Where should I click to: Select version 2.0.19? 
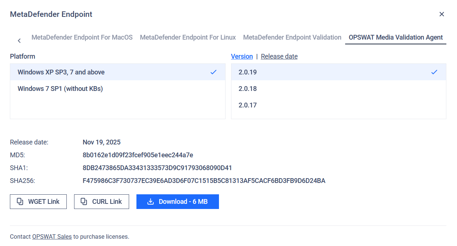pyautogui.click(x=248, y=72)
